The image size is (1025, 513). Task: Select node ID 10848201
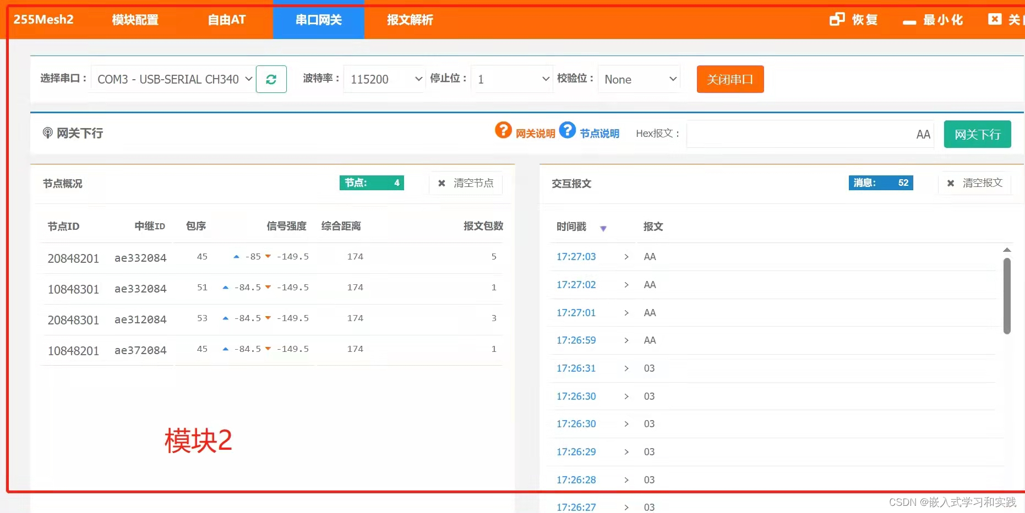[73, 351]
